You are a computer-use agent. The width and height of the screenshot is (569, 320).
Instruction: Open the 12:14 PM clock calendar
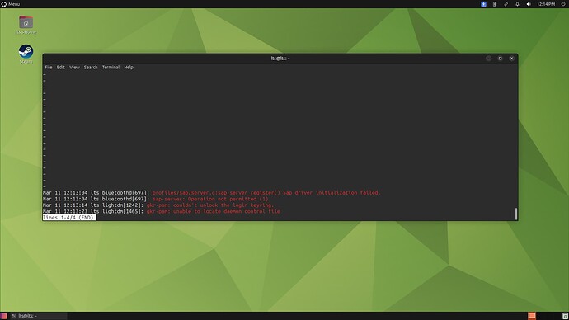[x=546, y=4]
